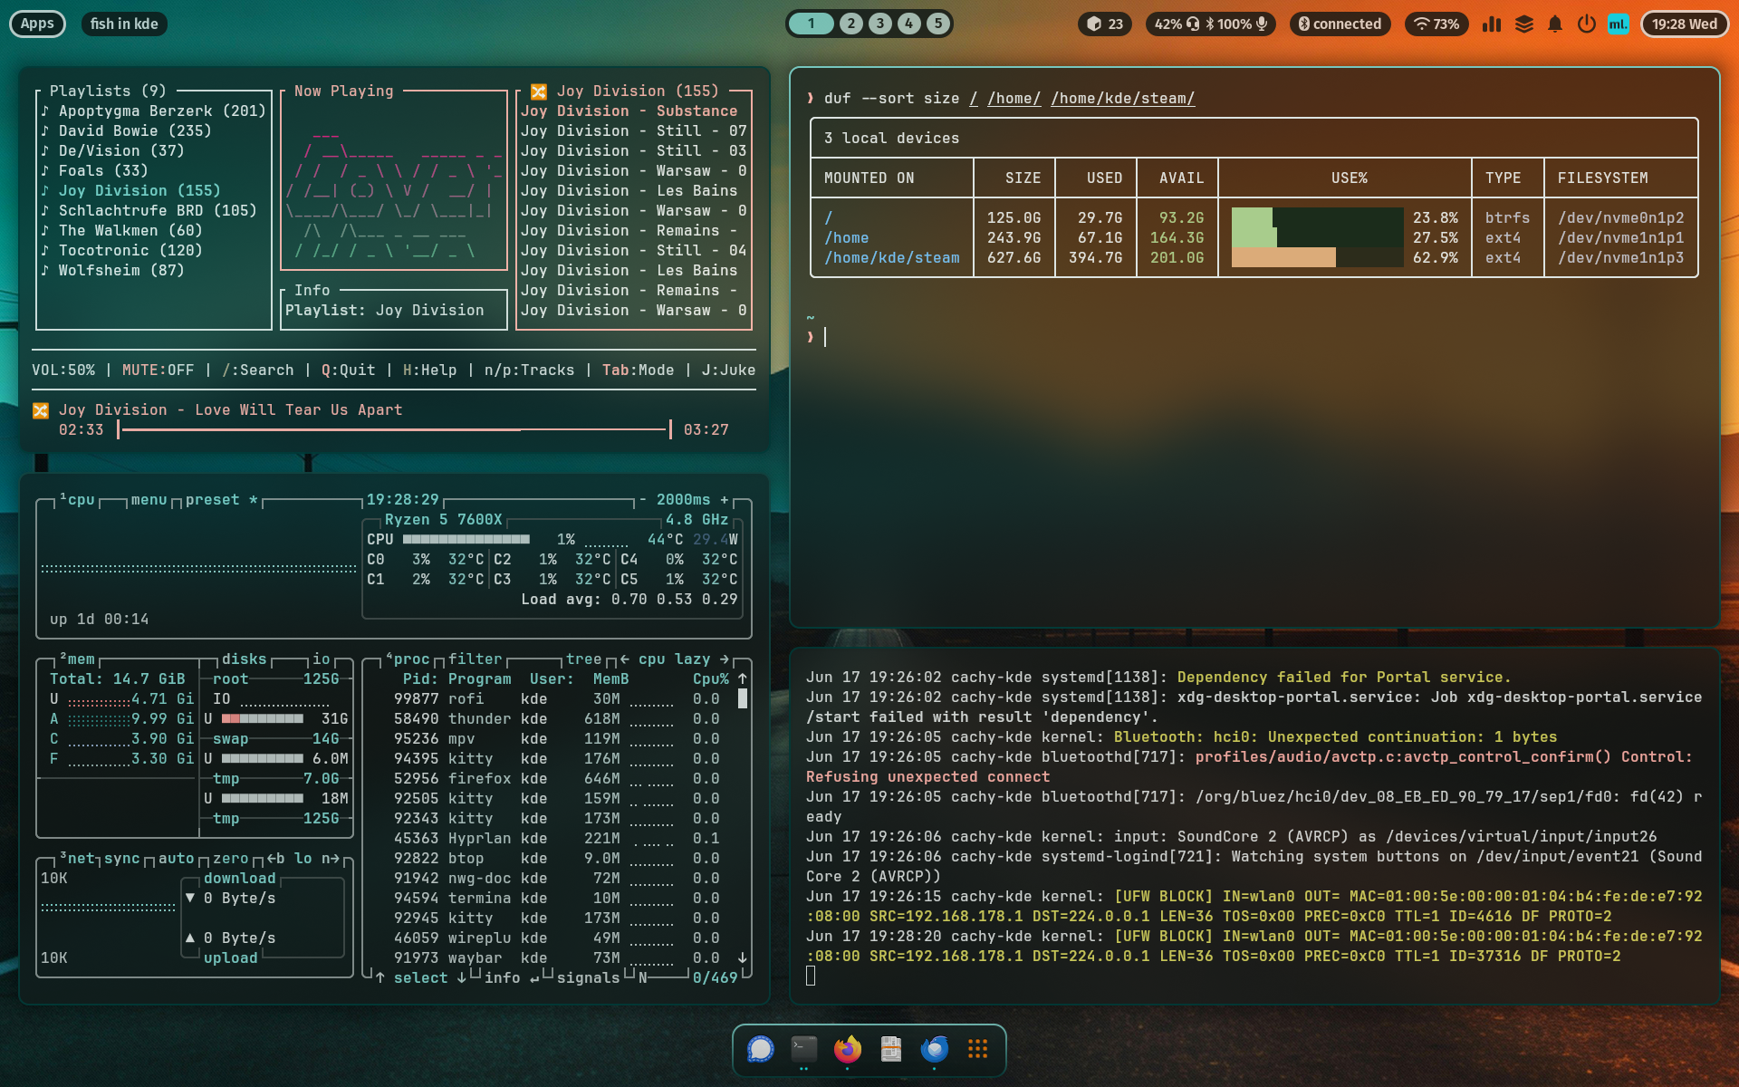The width and height of the screenshot is (1739, 1087).
Task: Click signals in btop proc footer
Action: 589,978
